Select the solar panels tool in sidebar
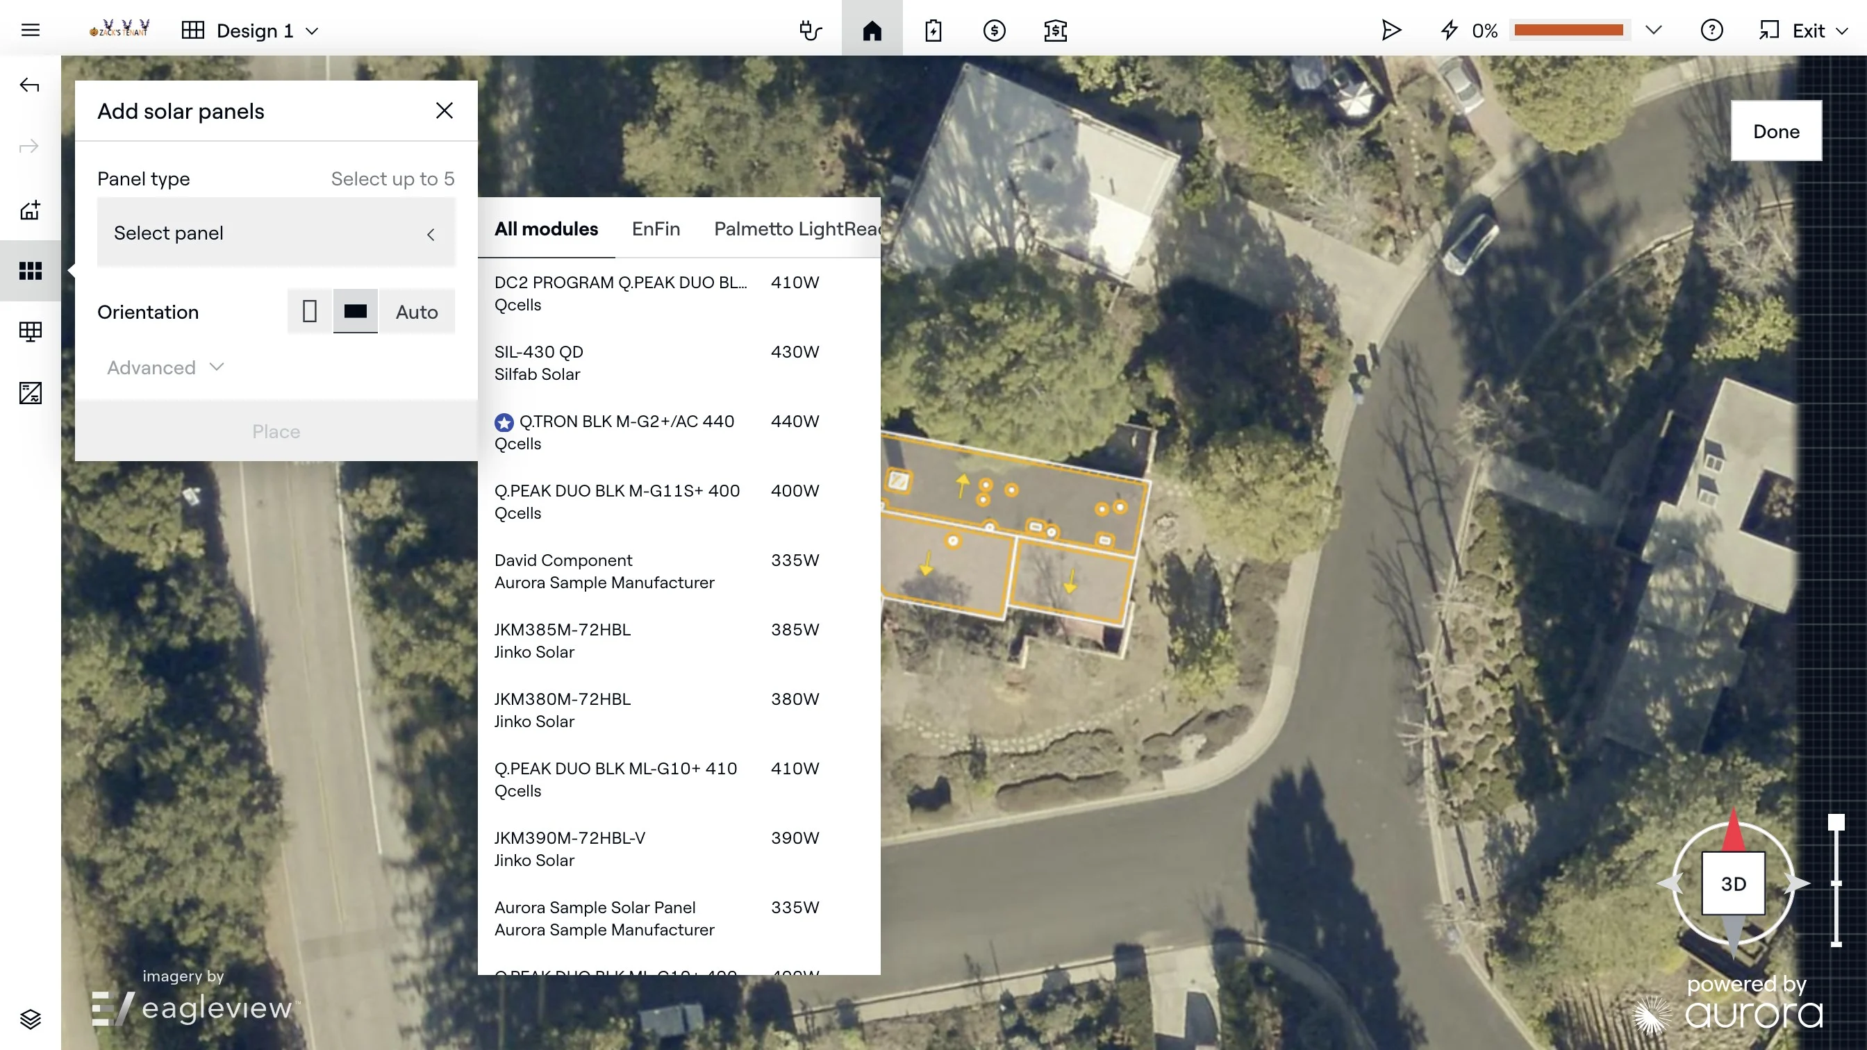The height and width of the screenshot is (1050, 1867). point(30,270)
